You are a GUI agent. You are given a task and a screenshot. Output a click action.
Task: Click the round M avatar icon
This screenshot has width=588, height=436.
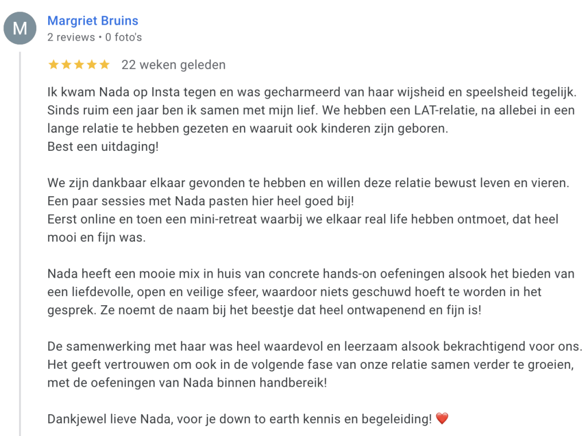(x=20, y=28)
